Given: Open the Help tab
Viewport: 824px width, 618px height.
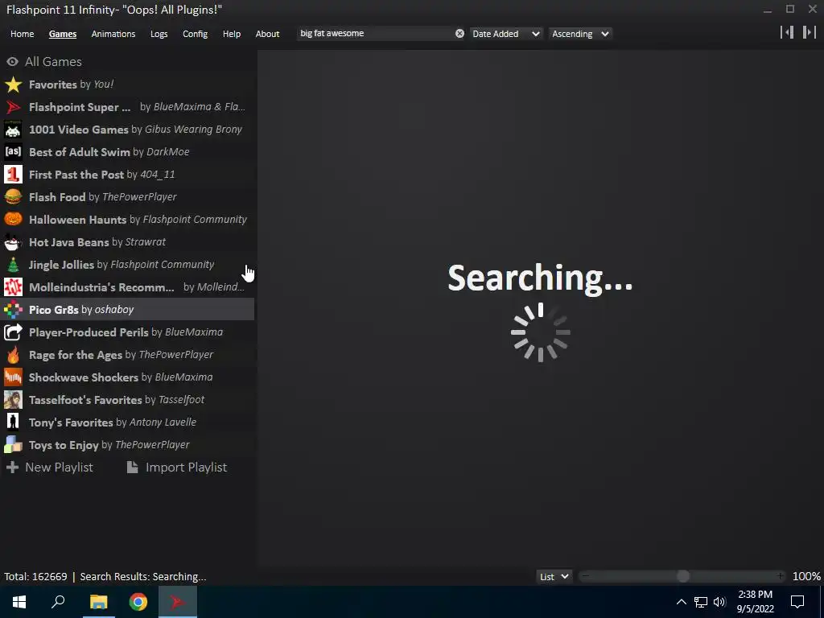Looking at the screenshot, I should coord(231,34).
